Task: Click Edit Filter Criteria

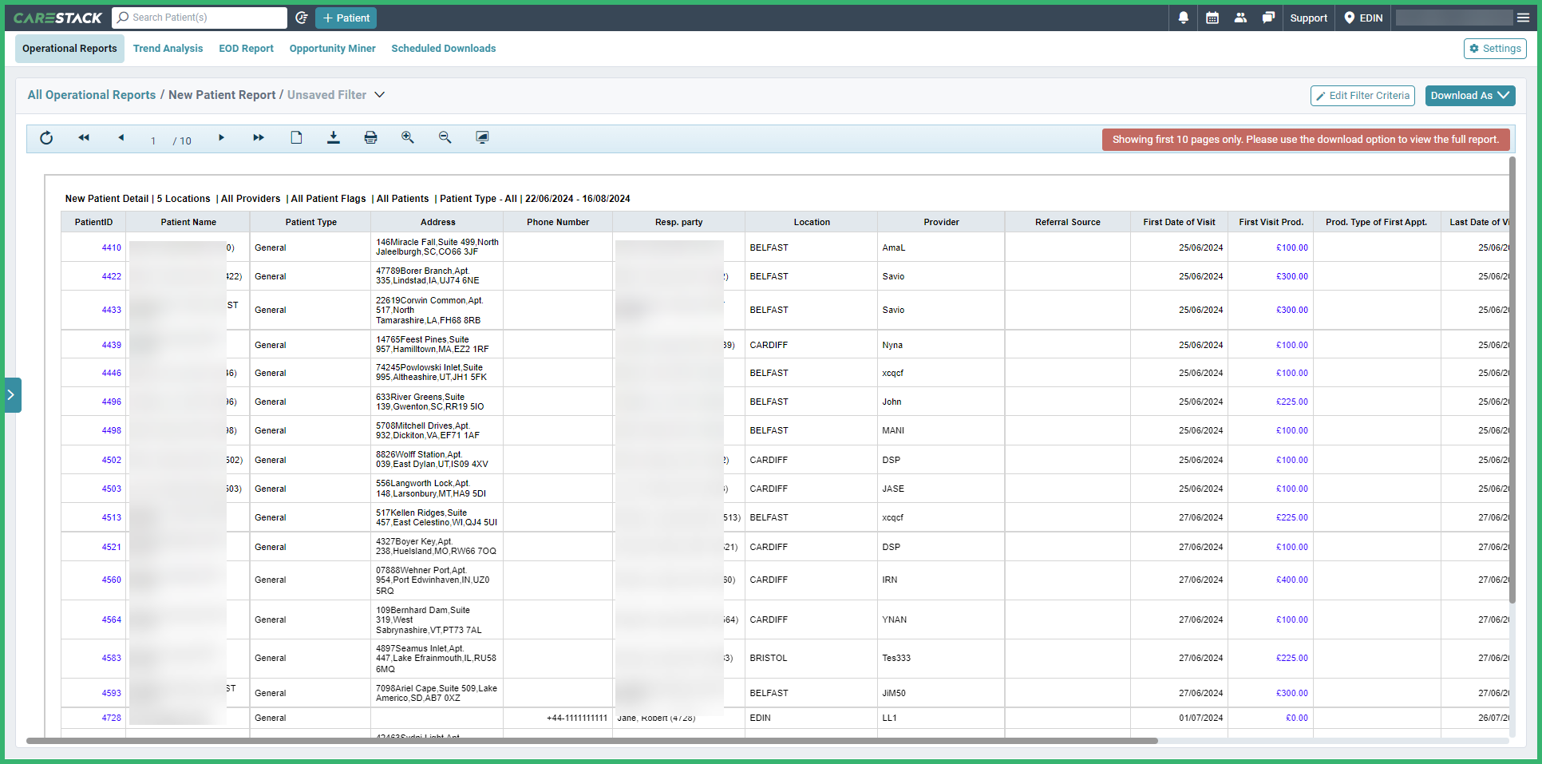Action: [1362, 96]
